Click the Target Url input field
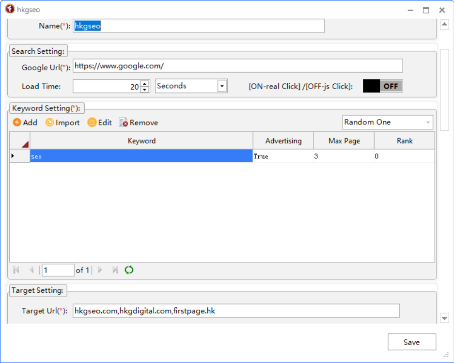The height and width of the screenshot is (363, 454). tap(236, 311)
